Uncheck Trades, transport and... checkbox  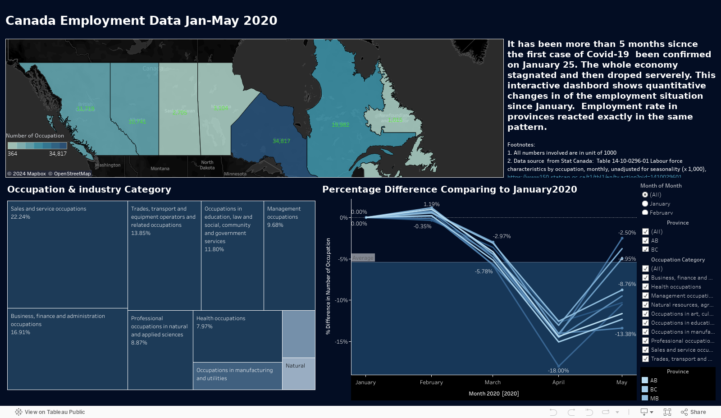coord(645,359)
